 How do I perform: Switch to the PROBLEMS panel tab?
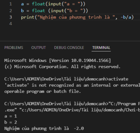coord(14,48)
